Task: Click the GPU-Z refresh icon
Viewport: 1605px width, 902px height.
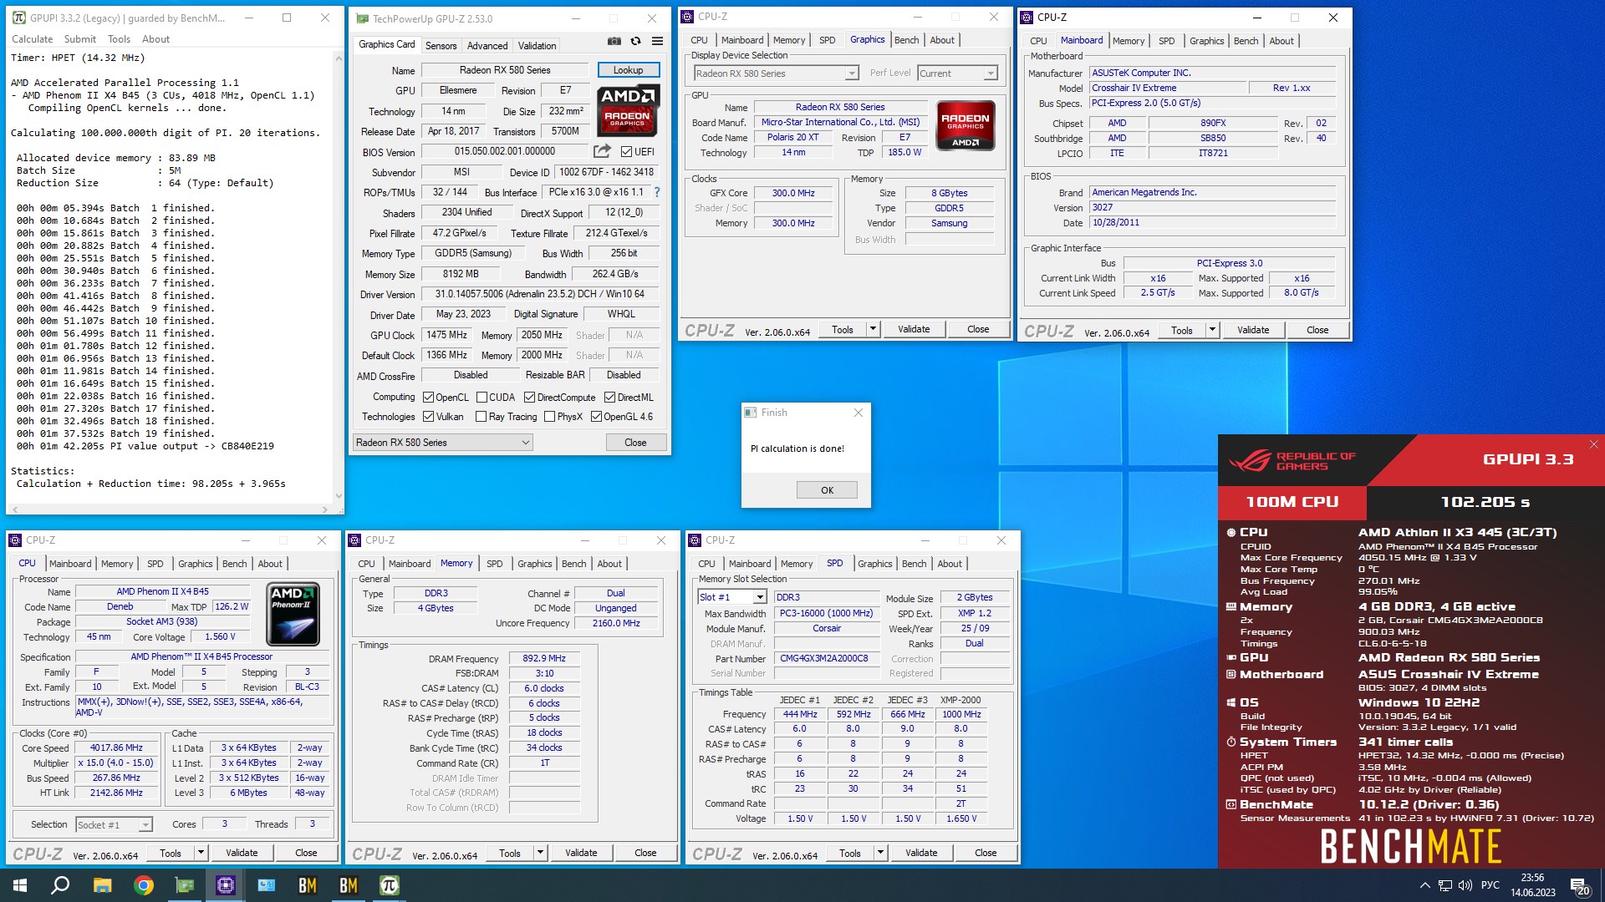Action: (x=635, y=41)
